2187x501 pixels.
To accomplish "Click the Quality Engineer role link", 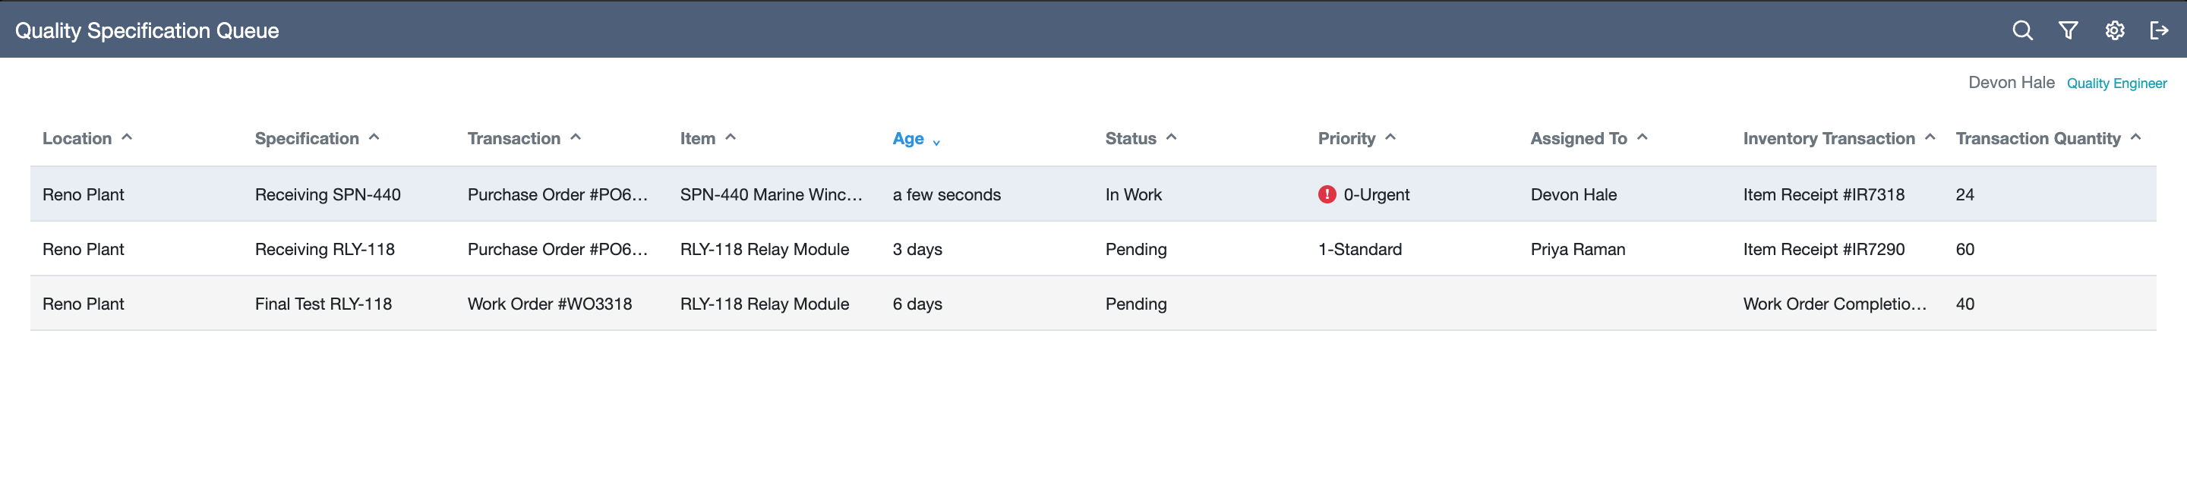I will (2116, 83).
